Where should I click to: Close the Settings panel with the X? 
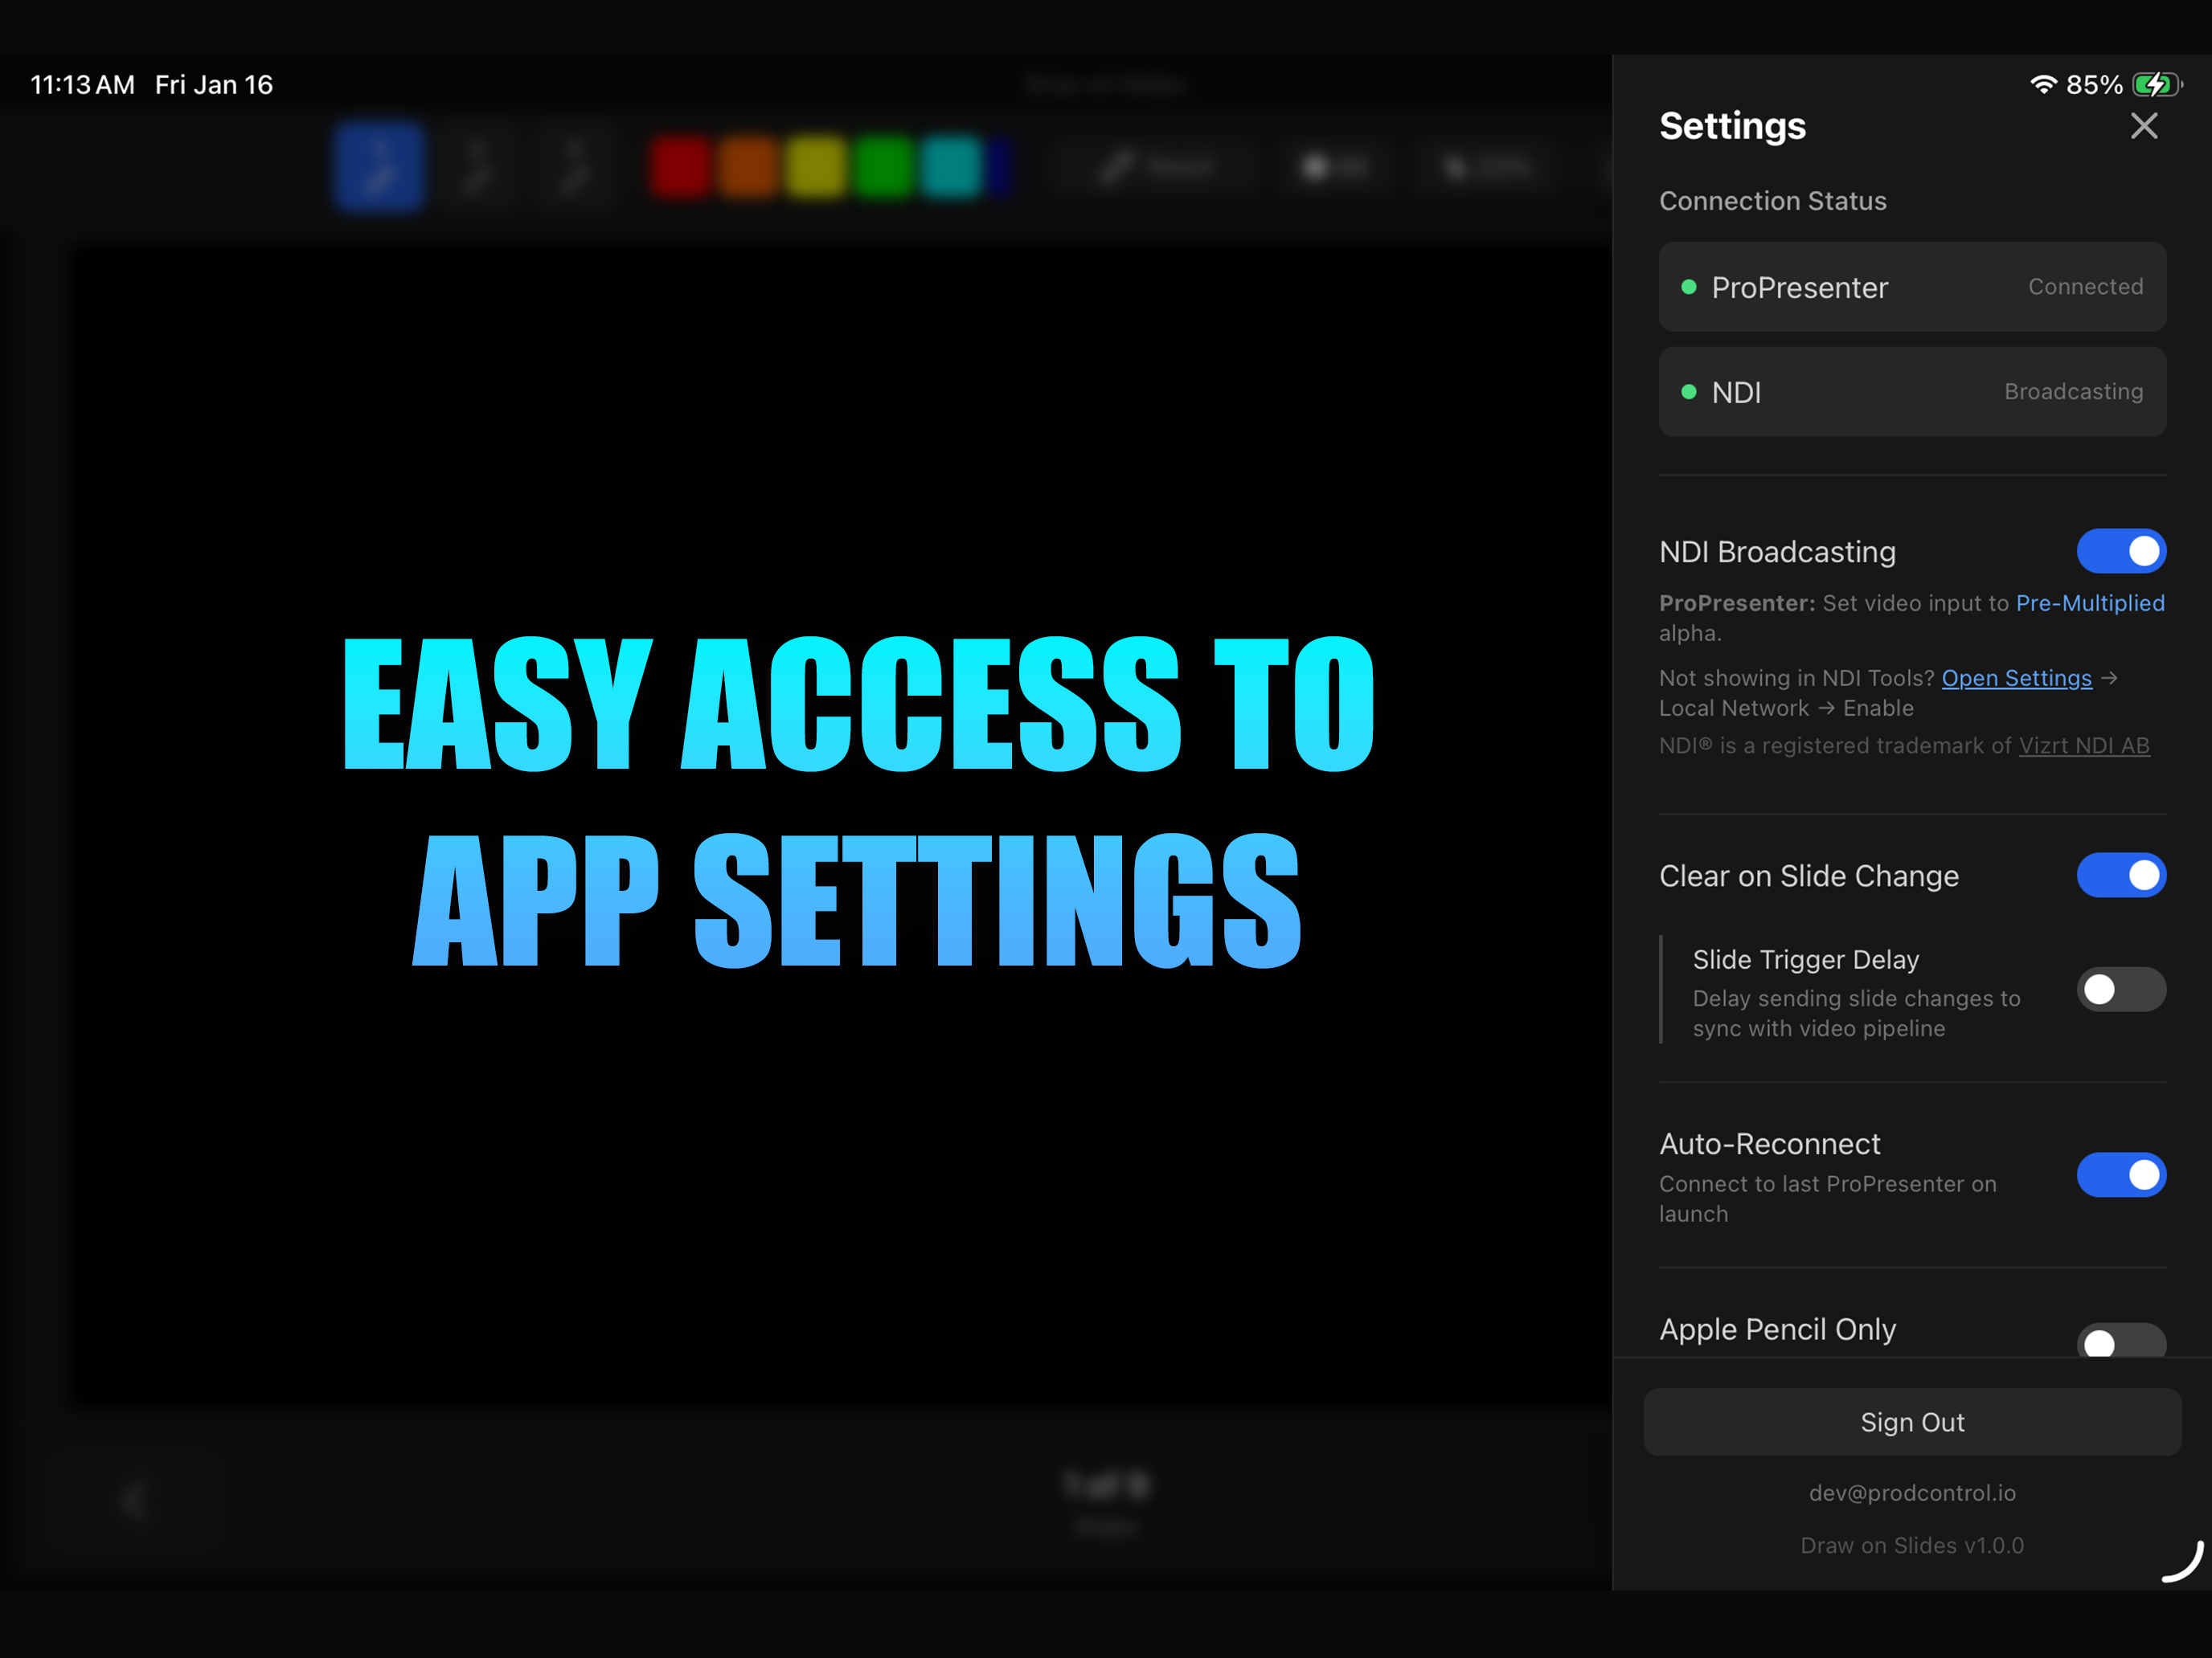tap(2143, 126)
